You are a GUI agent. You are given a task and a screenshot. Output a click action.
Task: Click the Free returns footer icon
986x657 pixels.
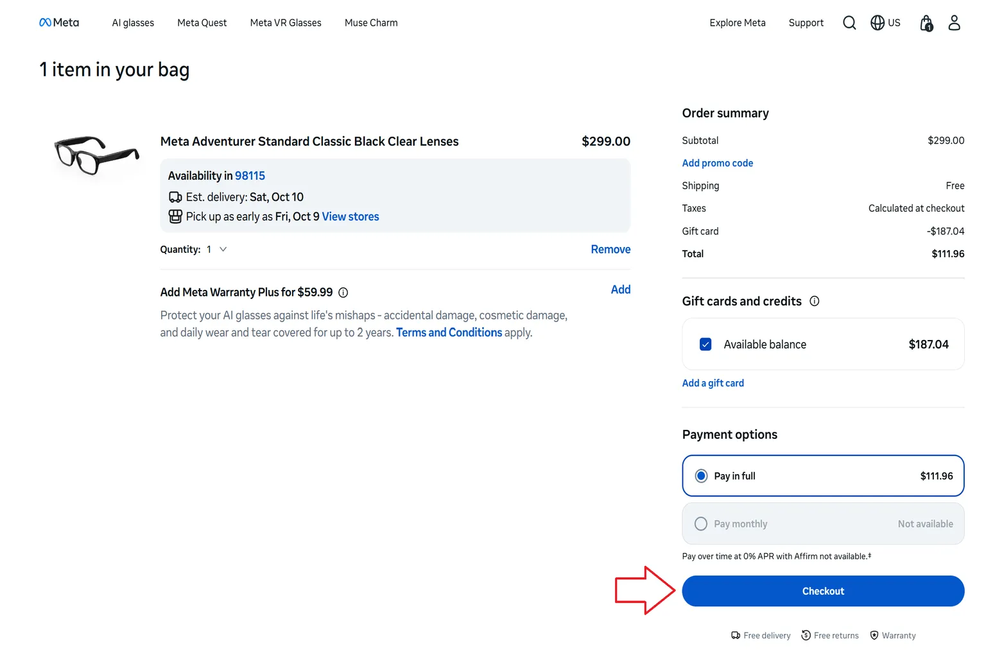[806, 635]
